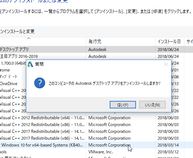The image size is (193, 158).
Task: Click VMware, Inc. publisher cell
Action: point(101,152)
